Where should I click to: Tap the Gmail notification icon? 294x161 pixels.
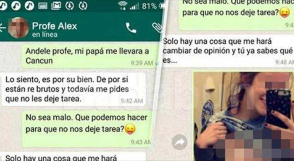56,6
